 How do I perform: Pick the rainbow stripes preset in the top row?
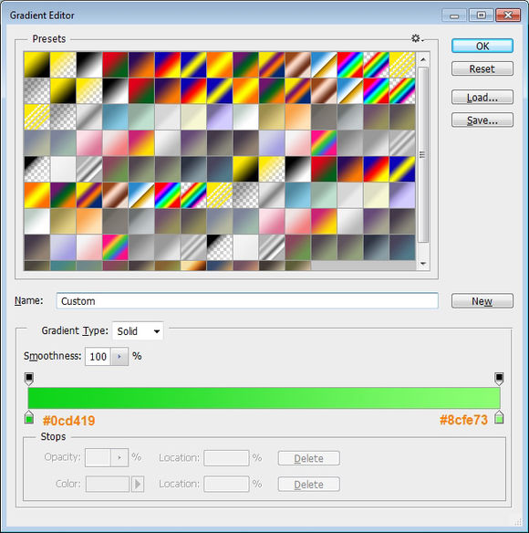[x=350, y=65]
